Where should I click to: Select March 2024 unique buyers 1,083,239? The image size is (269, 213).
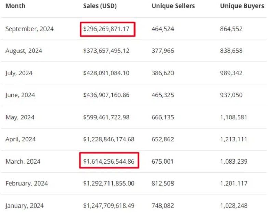click(234, 162)
